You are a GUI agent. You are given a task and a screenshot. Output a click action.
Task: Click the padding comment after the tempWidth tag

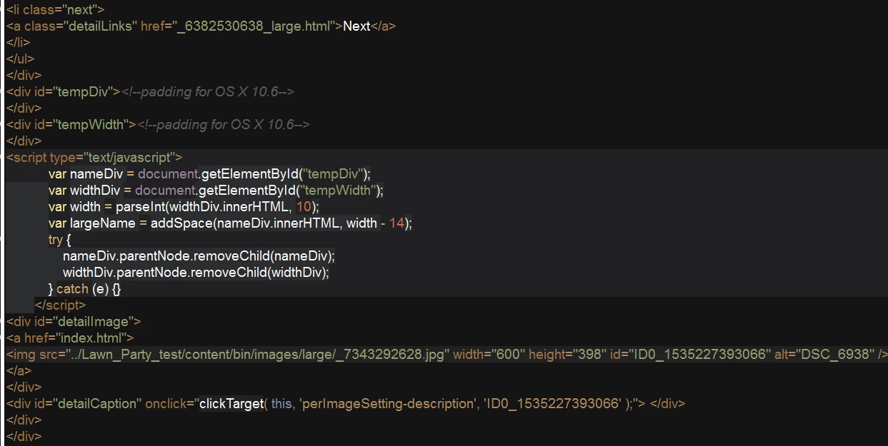[x=223, y=125]
